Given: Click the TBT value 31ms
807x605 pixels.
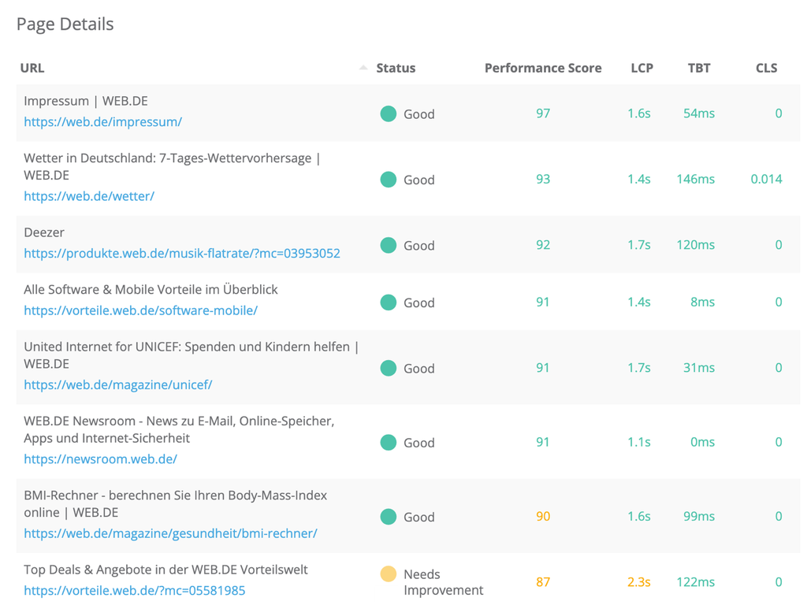Looking at the screenshot, I should pos(699,368).
